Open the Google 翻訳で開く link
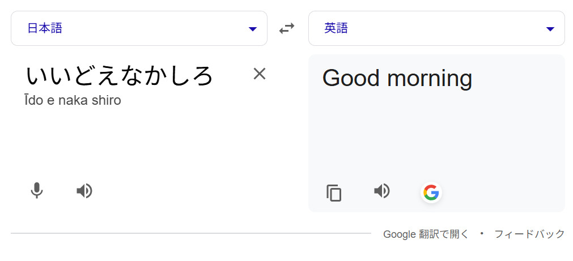The width and height of the screenshot is (573, 261). (x=426, y=234)
